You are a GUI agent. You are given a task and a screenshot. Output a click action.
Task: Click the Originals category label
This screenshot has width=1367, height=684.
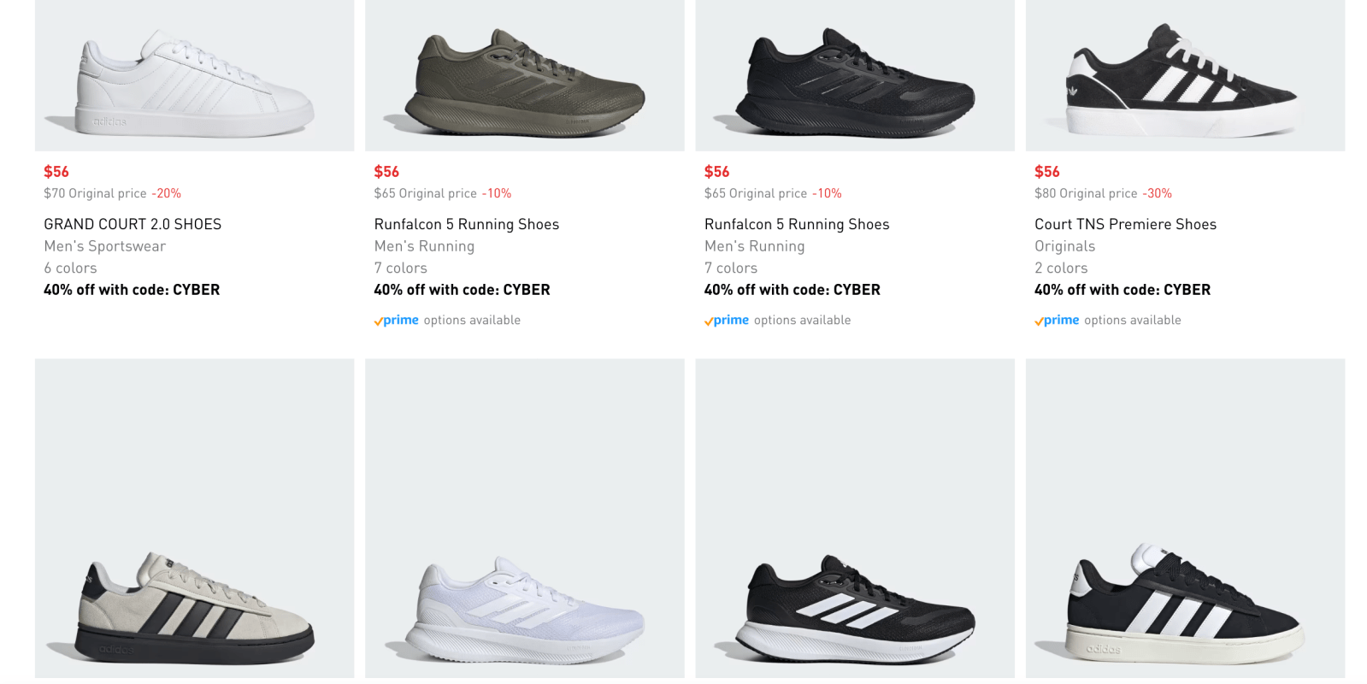(1064, 245)
